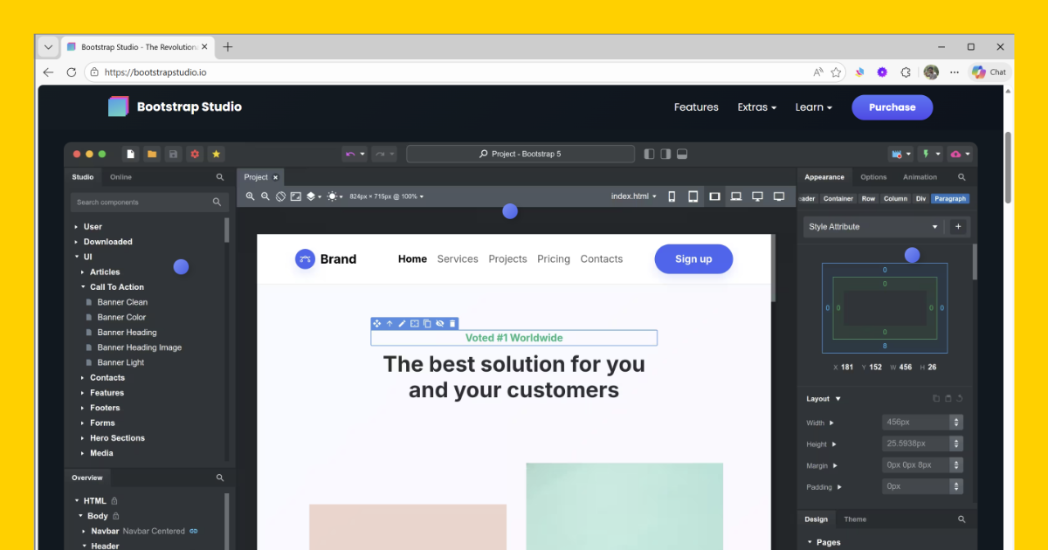This screenshot has width=1048, height=550.
Task: Switch to the Options panel tab
Action: 873,176
